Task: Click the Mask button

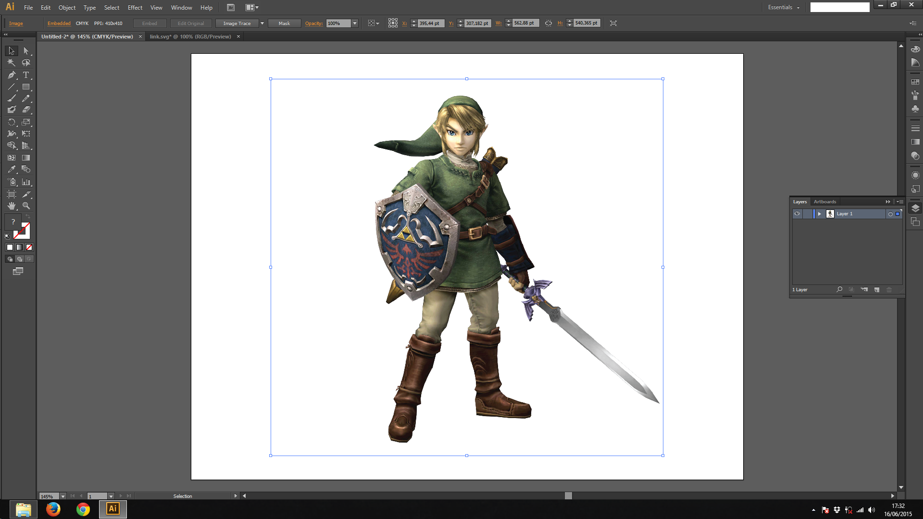Action: click(284, 23)
